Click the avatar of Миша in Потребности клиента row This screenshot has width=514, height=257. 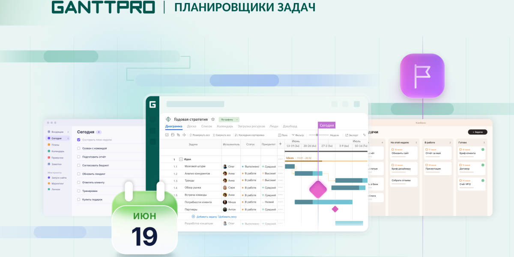225,202
